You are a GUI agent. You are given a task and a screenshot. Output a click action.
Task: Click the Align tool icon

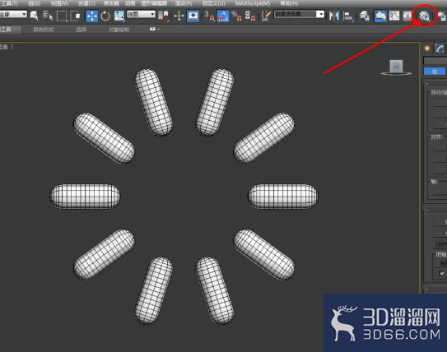pos(347,16)
